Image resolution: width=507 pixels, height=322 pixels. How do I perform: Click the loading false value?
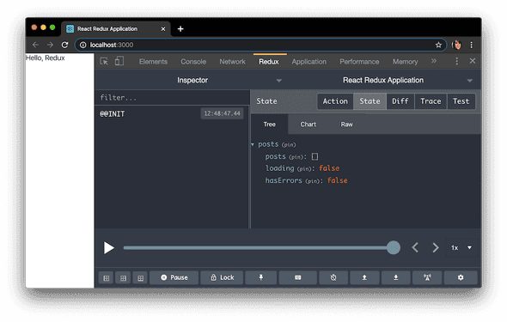(x=329, y=168)
